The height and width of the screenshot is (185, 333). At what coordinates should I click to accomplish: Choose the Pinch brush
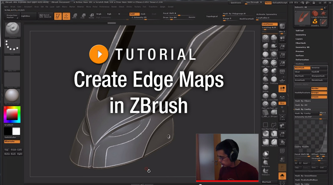pyautogui.click(x=265, y=71)
